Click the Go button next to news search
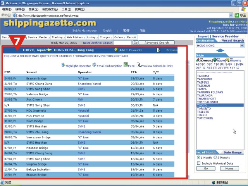Image resolution: width=248 pixels, height=186 pixels. coord(136,43)
